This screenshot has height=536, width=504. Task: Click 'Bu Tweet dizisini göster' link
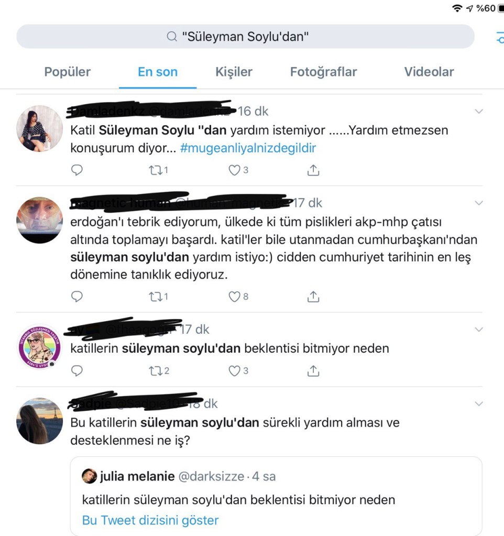tap(150, 520)
